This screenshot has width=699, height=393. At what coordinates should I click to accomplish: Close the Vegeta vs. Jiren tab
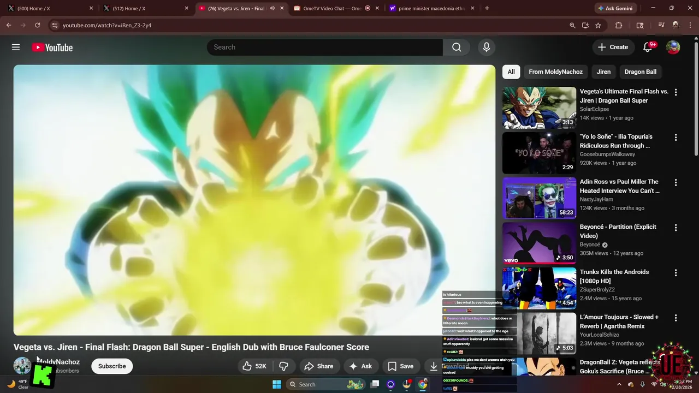[x=282, y=8]
